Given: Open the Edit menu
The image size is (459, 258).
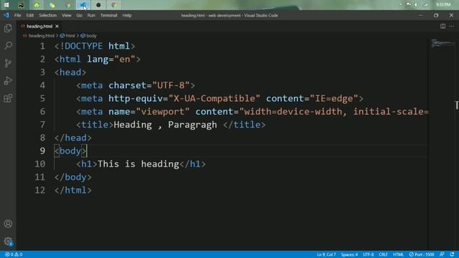Looking at the screenshot, I should point(30,15).
